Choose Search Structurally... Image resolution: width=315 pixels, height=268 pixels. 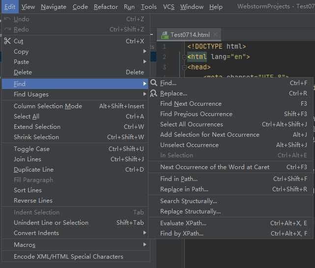pos(231,201)
